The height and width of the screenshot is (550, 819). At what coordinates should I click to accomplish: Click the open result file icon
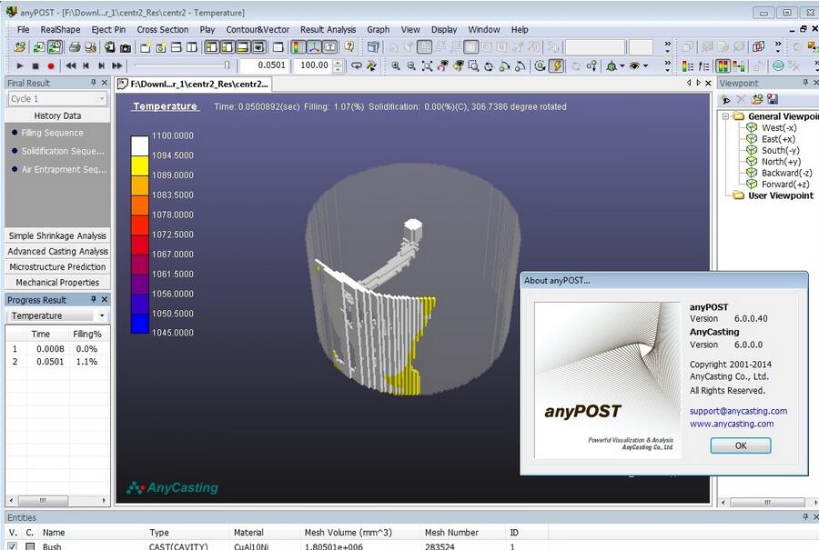click(20, 47)
